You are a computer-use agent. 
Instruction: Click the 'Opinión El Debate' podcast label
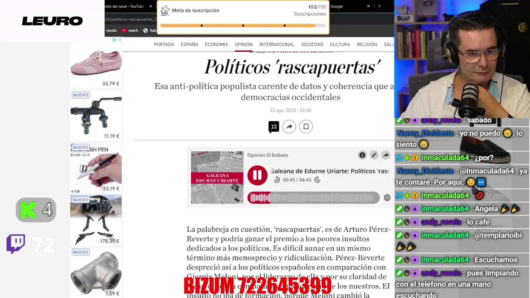point(267,155)
